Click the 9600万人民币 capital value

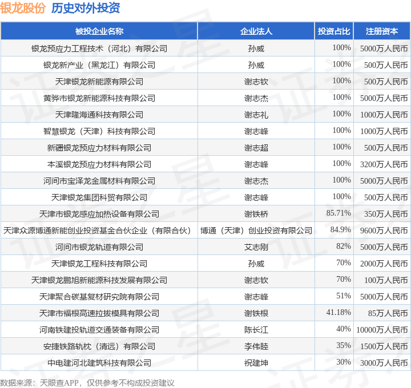pyautogui.click(x=384, y=231)
